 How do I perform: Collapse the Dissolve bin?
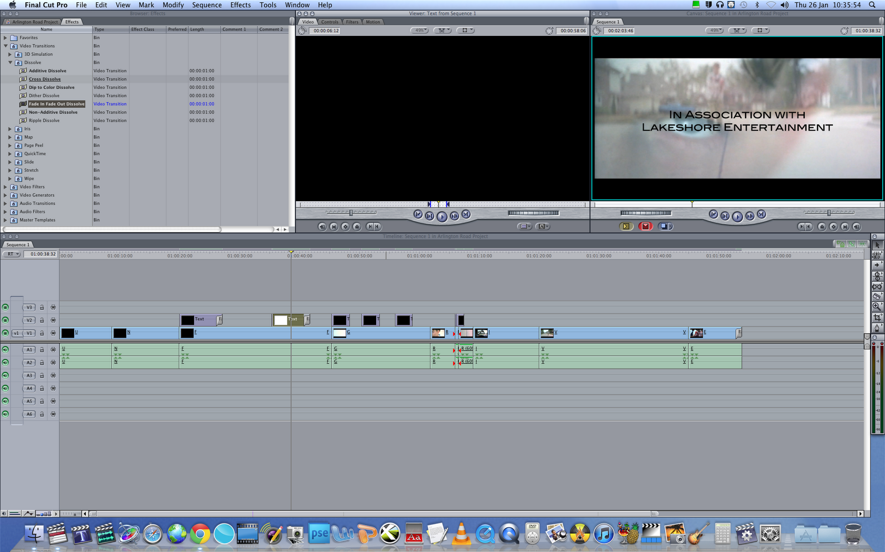pos(10,62)
